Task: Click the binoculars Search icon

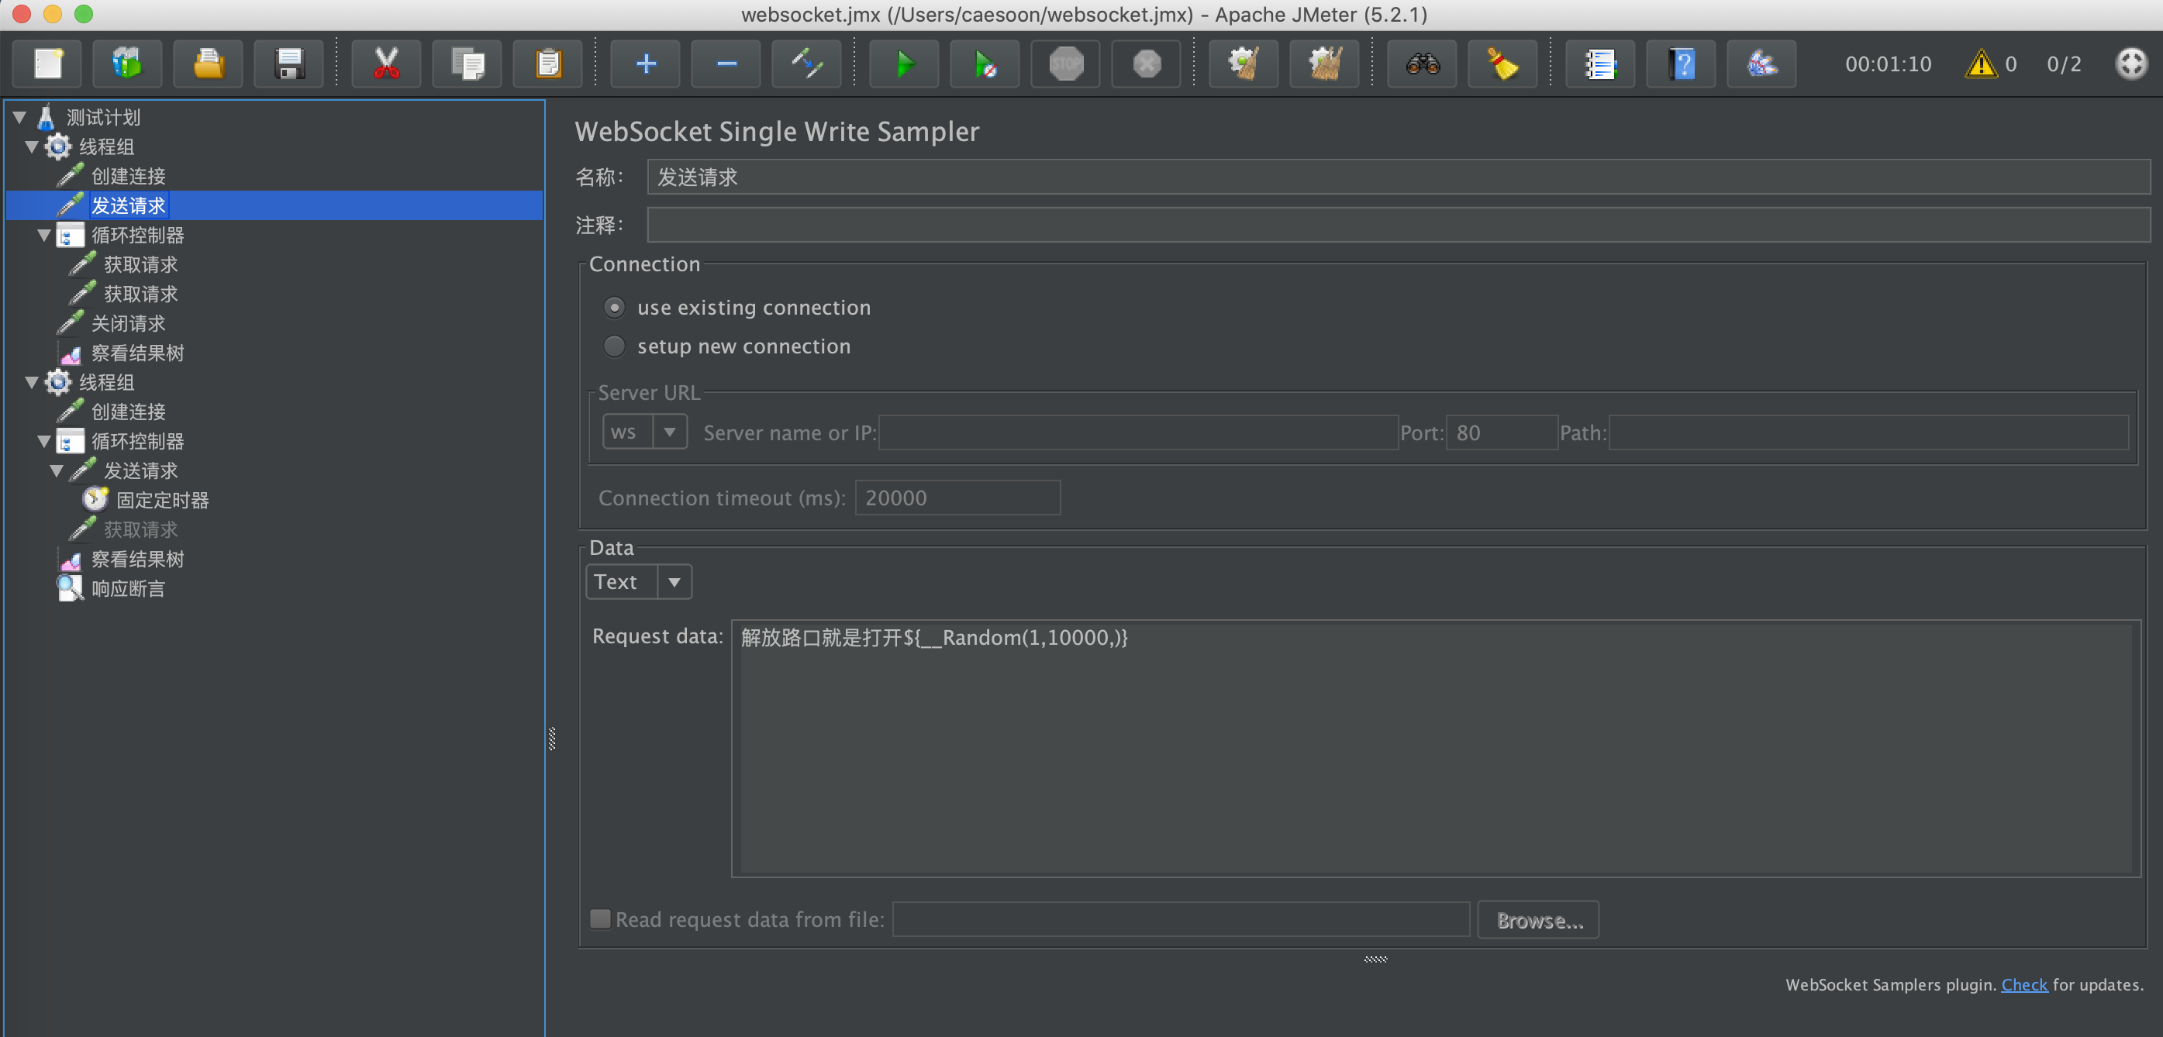Action: [x=1423, y=64]
